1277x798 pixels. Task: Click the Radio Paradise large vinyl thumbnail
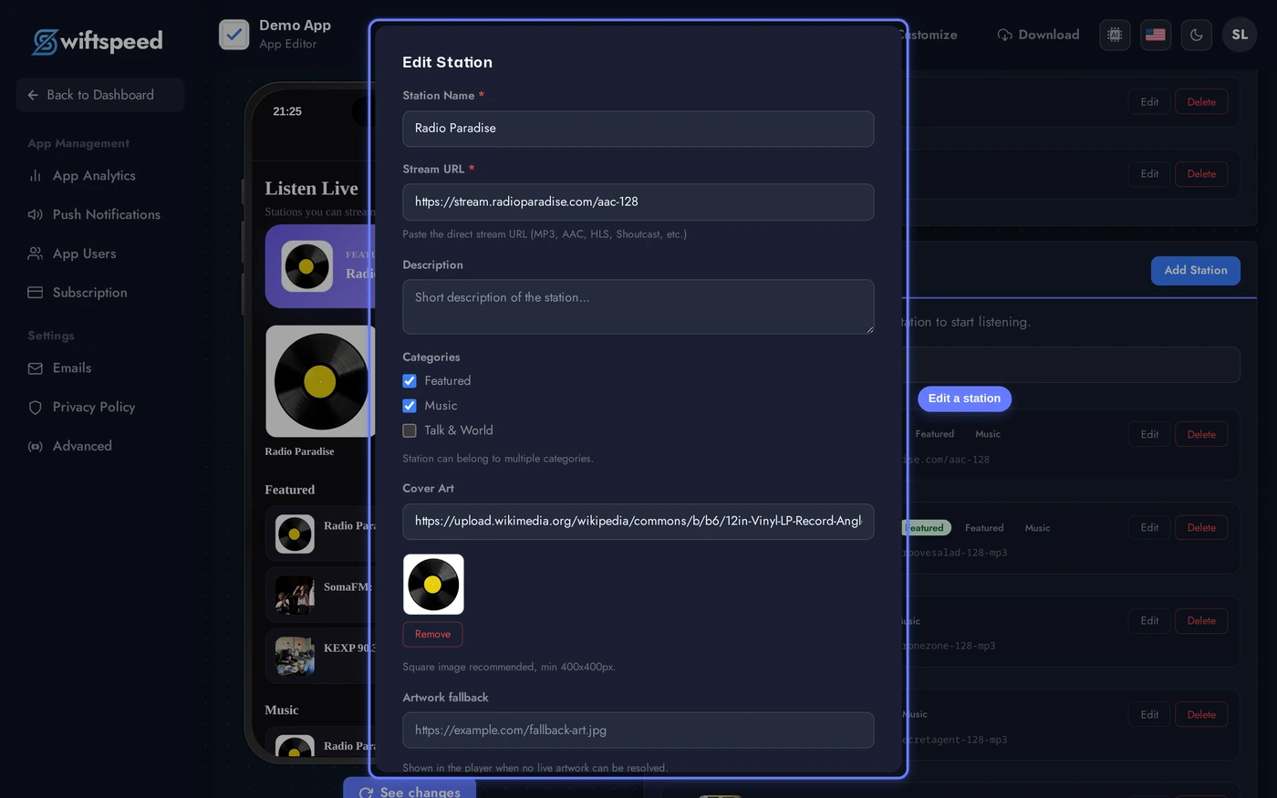pyautogui.click(x=319, y=381)
